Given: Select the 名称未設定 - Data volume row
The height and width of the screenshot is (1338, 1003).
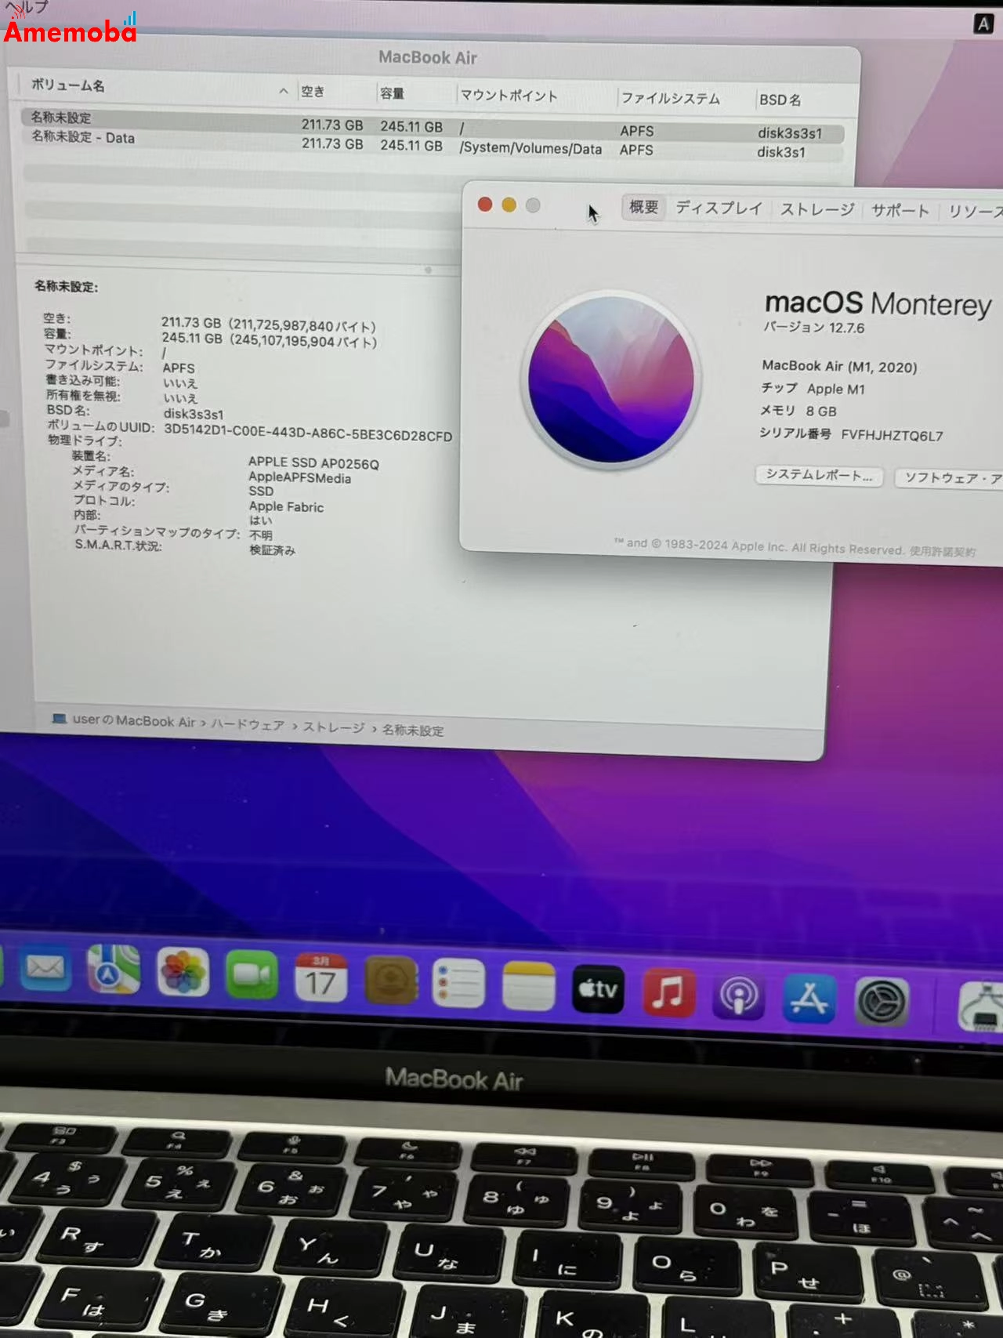Looking at the screenshot, I should tap(431, 144).
